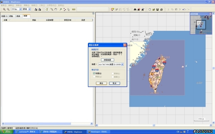The image size is (215, 134).
Task: Toggle the disabled 航線 checkbox on dialog's upper right
Action: coord(113,73)
